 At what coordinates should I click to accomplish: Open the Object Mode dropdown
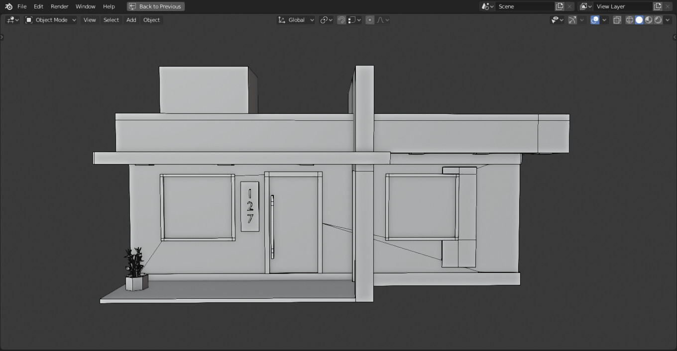50,20
